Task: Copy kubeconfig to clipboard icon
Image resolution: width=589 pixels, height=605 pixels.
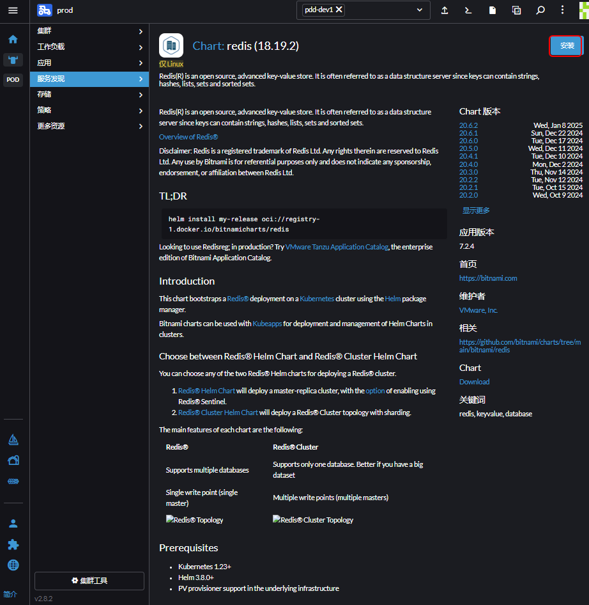Action: pyautogui.click(x=516, y=10)
